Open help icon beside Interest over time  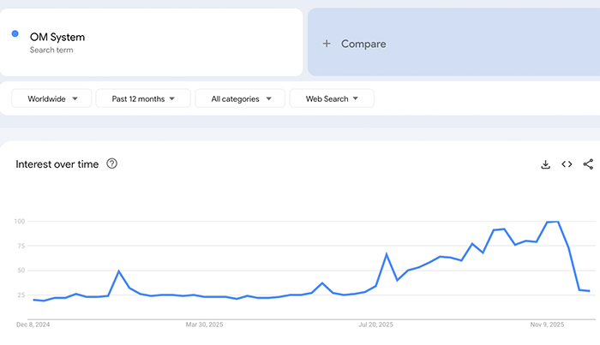pos(111,164)
